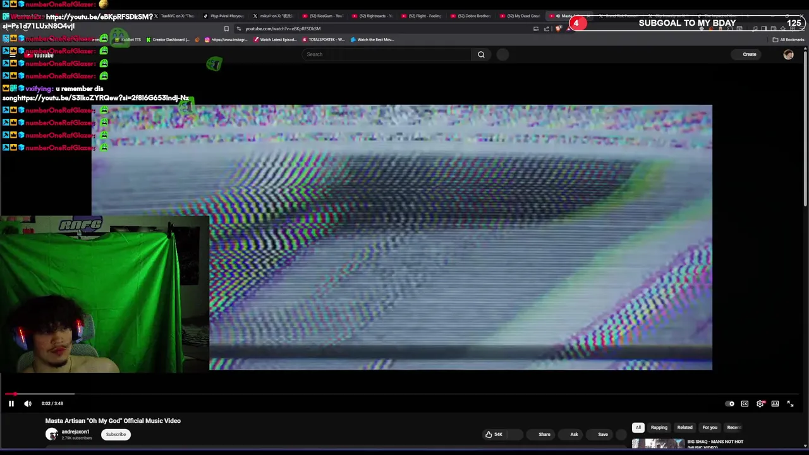
Task: Open the KickBot TTS bookmark
Action: [127, 39]
